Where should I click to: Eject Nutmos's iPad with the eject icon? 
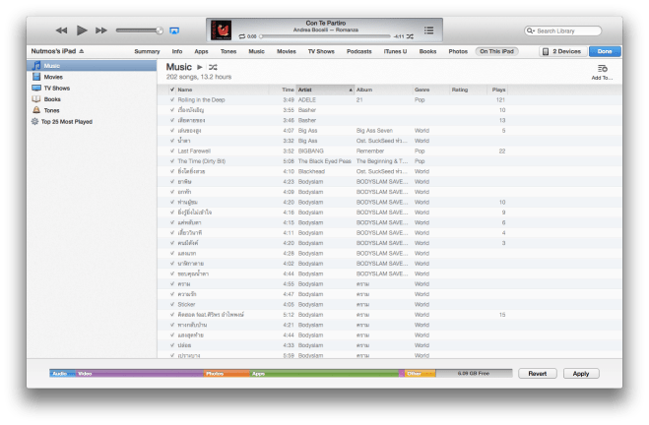(x=82, y=51)
